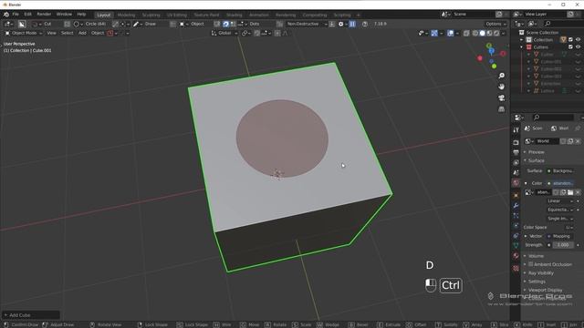
Task: Switch to the Sculpting workspace tab
Action: tap(151, 15)
